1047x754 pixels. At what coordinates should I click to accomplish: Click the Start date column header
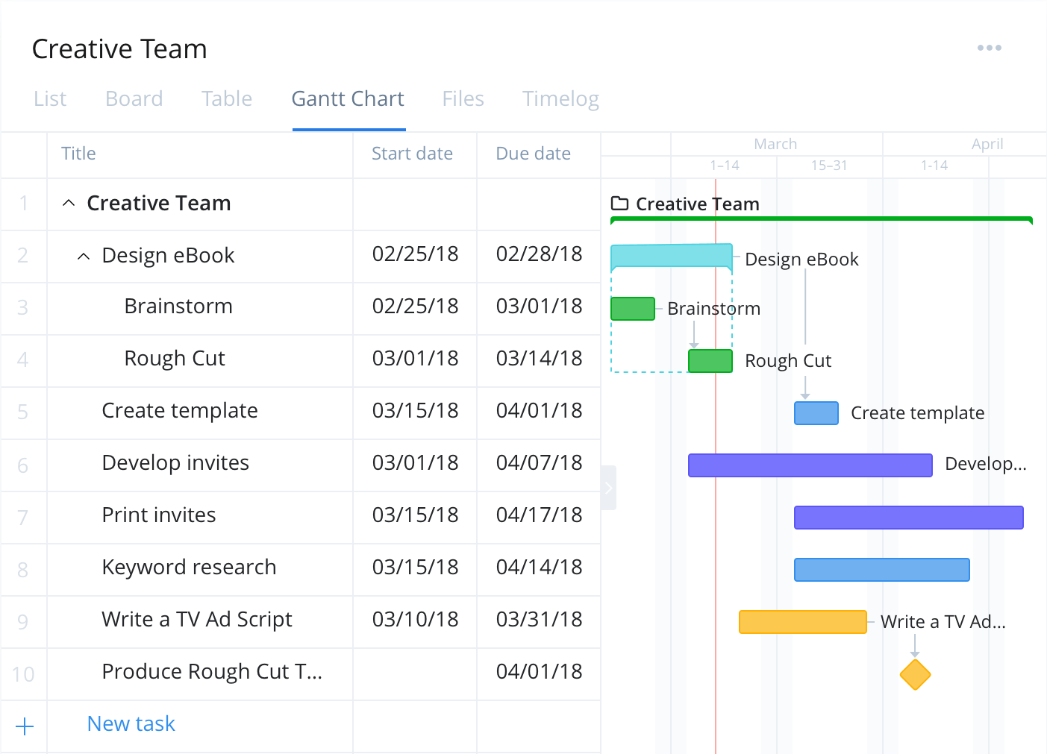[412, 154]
